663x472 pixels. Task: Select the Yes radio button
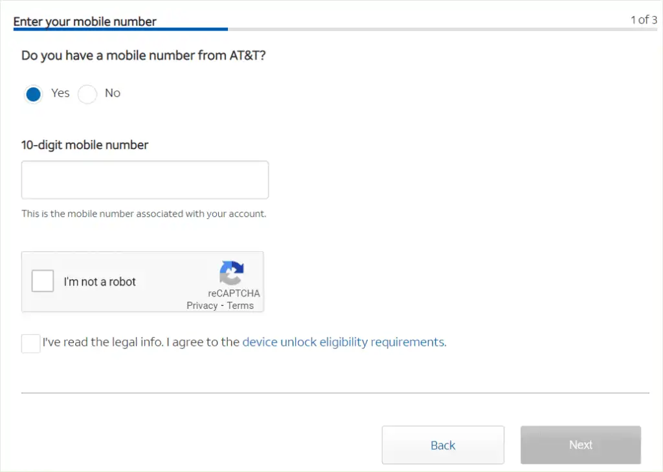[34, 94]
